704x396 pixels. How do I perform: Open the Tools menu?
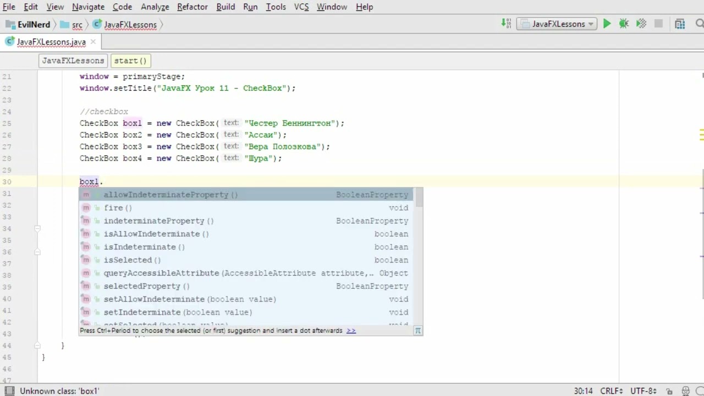pos(276,7)
